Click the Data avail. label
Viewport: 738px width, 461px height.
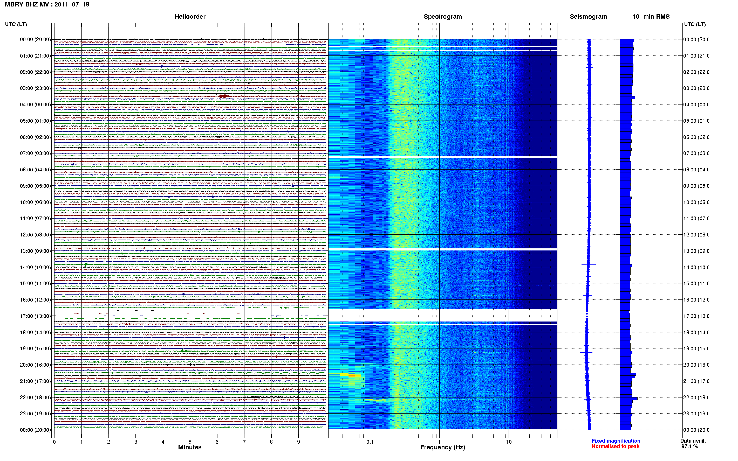pyautogui.click(x=693, y=441)
